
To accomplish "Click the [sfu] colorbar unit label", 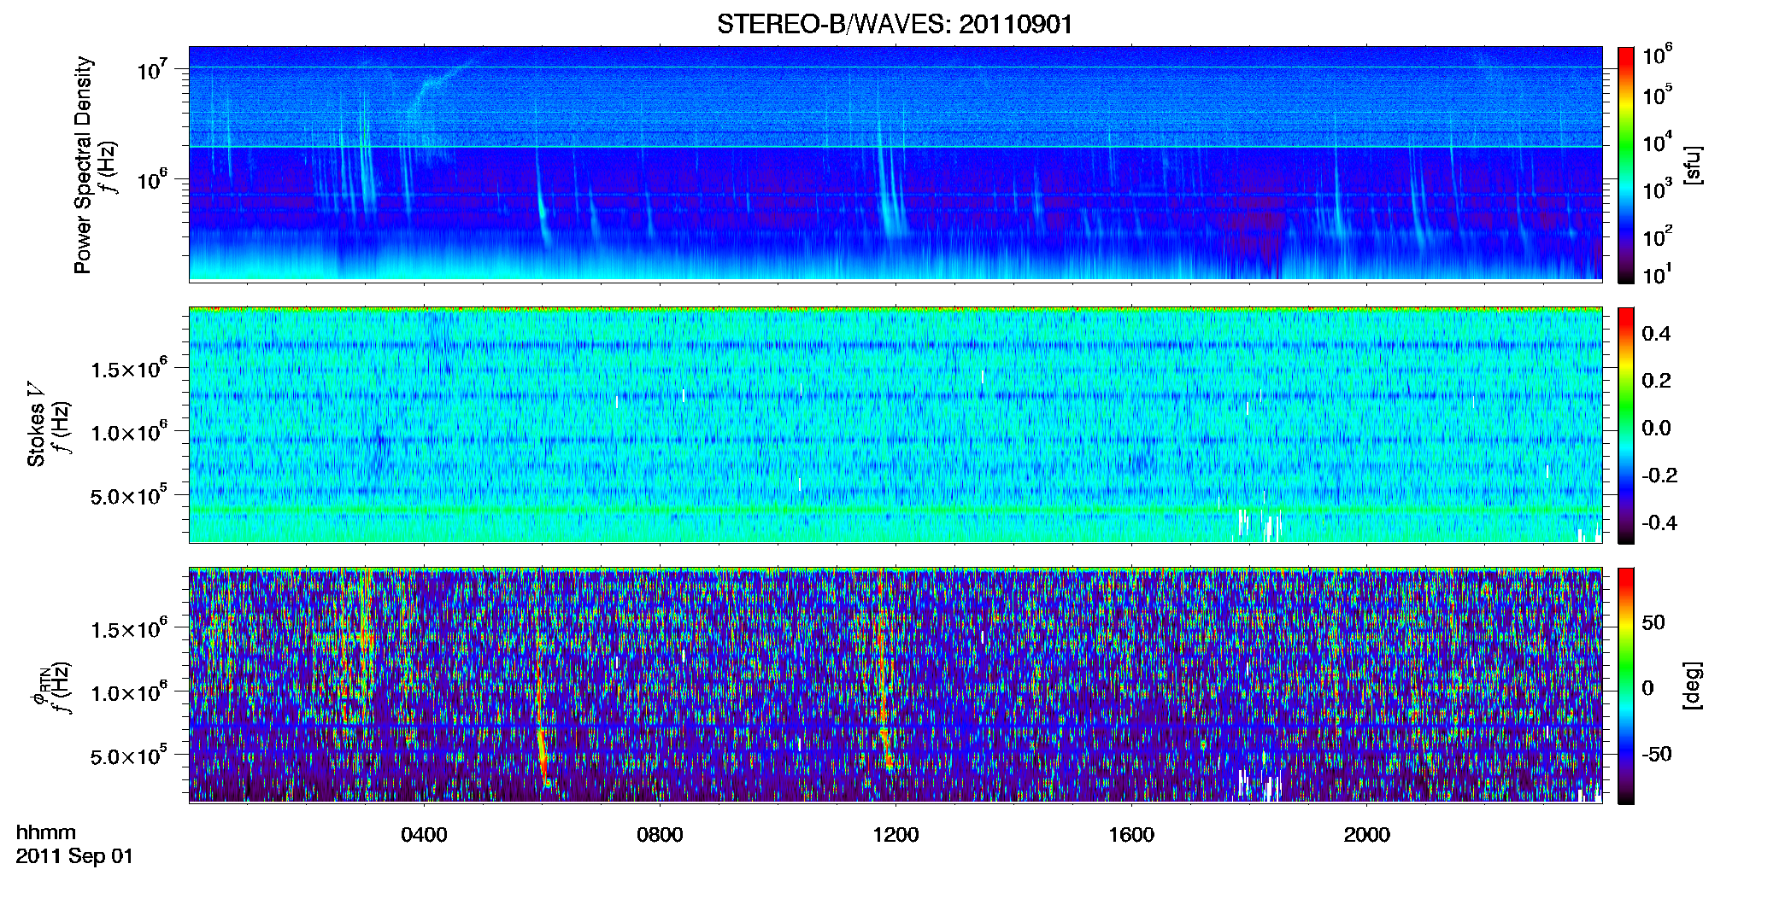I will coord(1693,165).
